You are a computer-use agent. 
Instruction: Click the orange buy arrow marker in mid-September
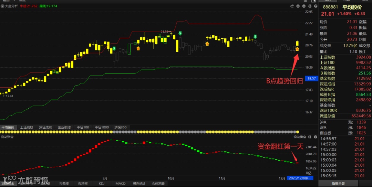[x=138, y=48]
